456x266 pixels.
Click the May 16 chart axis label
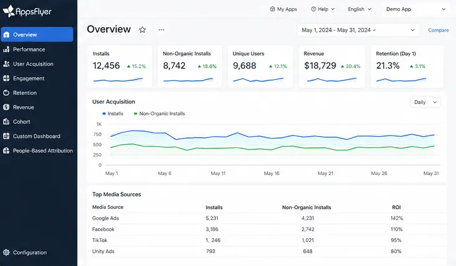click(x=272, y=173)
